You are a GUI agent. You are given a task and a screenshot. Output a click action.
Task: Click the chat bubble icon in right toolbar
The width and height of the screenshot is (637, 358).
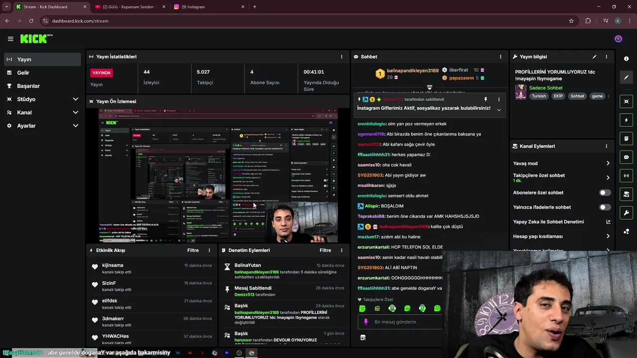point(626,157)
